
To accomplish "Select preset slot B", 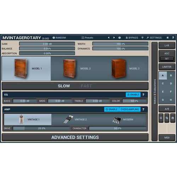I will [x=171, y=75].
